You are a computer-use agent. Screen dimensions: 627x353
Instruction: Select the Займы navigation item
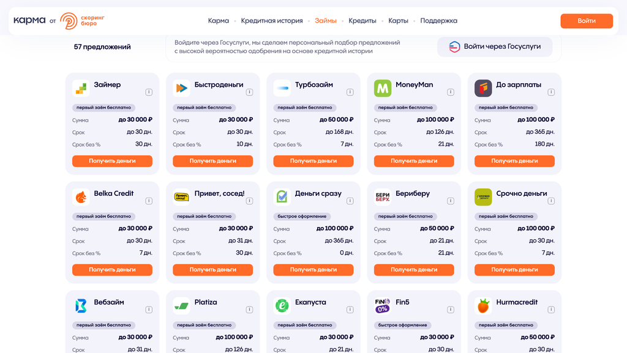pyautogui.click(x=326, y=21)
